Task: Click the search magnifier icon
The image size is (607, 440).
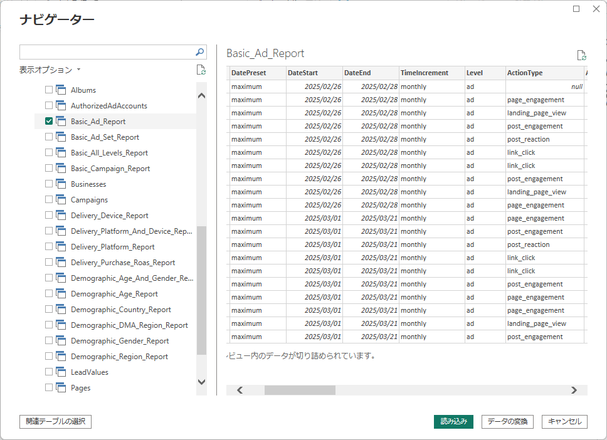Action: (x=200, y=52)
